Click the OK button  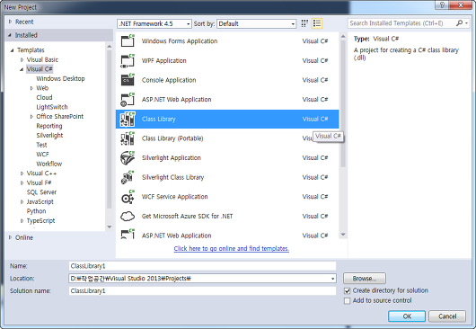(x=407, y=316)
